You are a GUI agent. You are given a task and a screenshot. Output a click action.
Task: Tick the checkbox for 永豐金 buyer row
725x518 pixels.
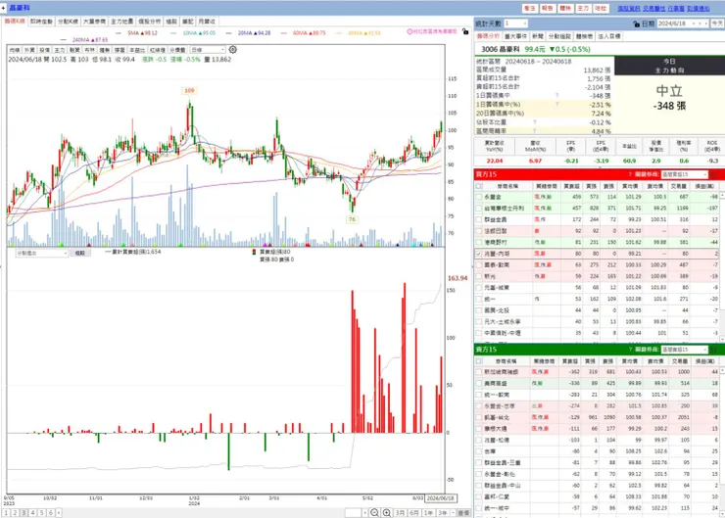pyautogui.click(x=478, y=197)
